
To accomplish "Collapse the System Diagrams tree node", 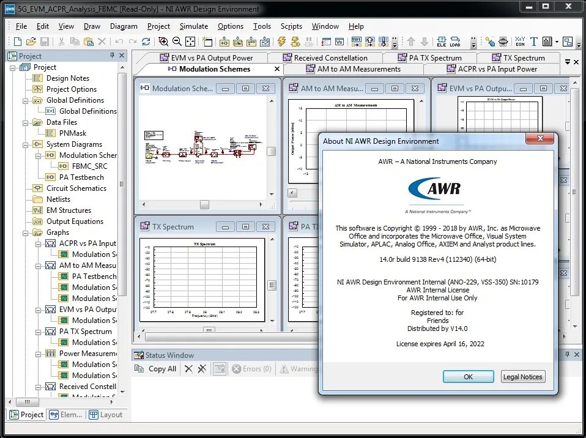I will [26, 144].
